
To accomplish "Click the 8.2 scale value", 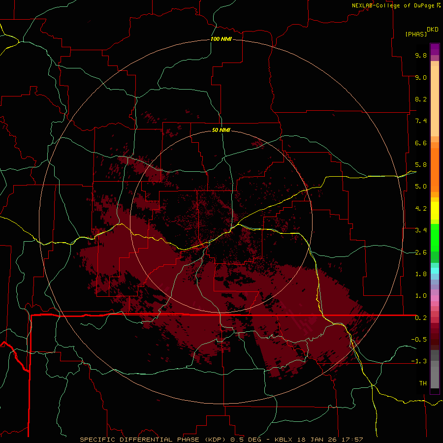I will coord(421,99).
